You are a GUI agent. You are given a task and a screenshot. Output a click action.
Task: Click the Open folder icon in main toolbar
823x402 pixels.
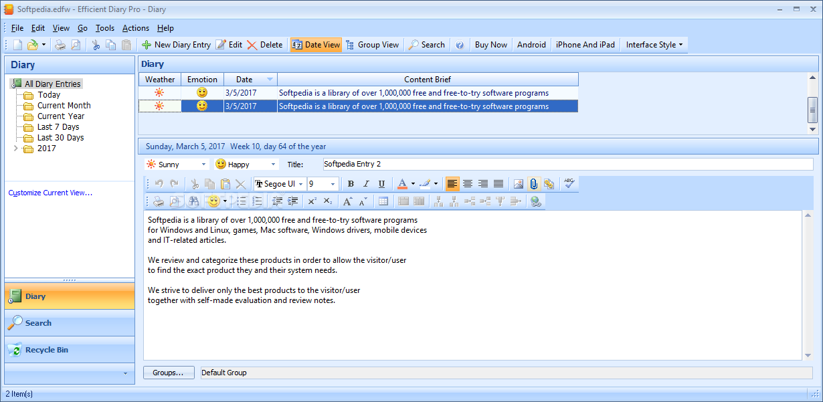pyautogui.click(x=32, y=45)
